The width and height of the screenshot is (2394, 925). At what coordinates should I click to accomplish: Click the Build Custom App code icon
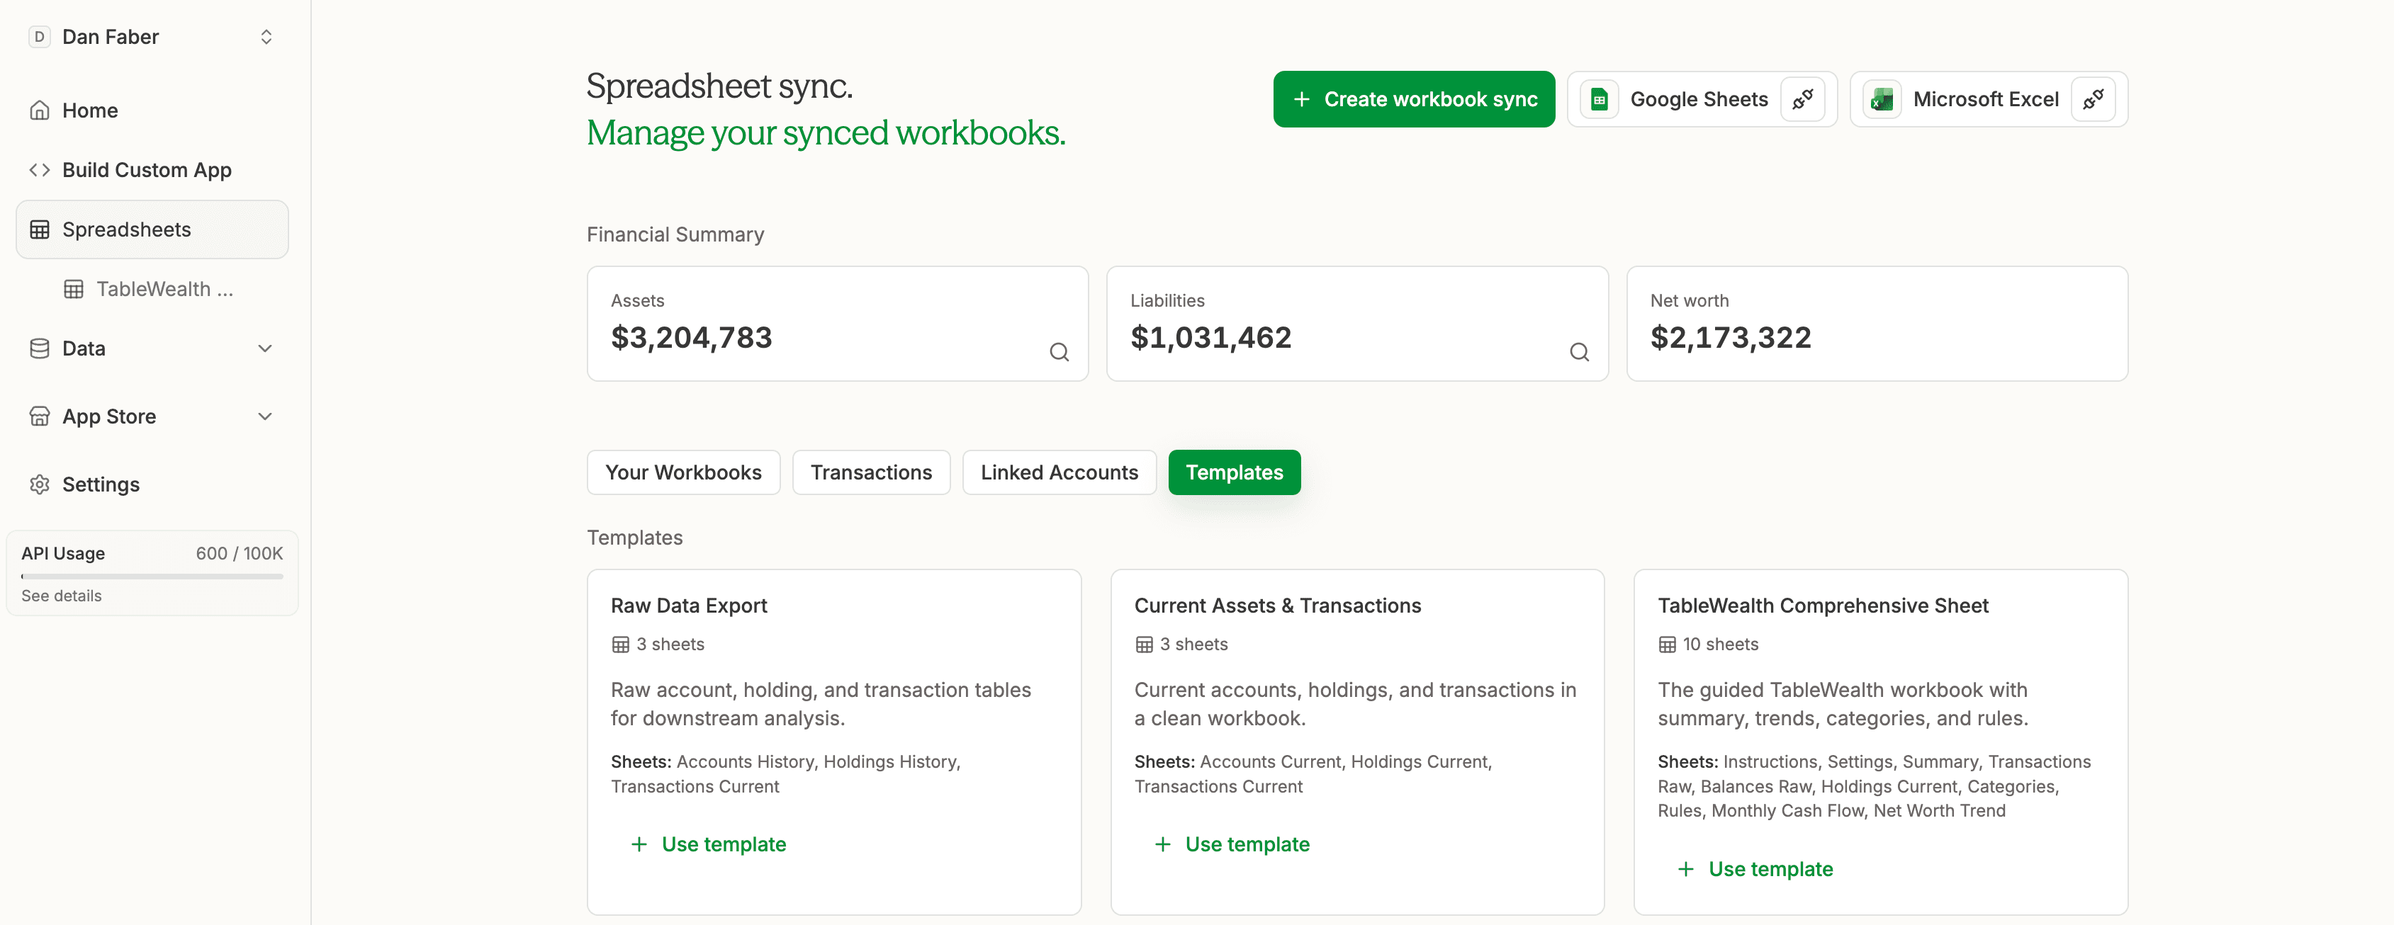tap(39, 170)
